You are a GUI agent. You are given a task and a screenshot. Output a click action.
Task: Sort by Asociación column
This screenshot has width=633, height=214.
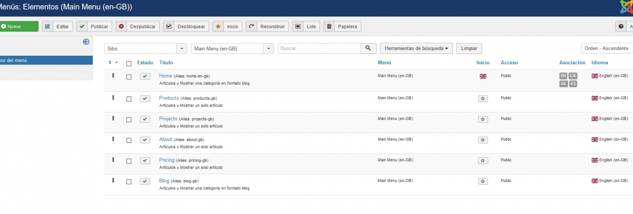pyautogui.click(x=572, y=63)
